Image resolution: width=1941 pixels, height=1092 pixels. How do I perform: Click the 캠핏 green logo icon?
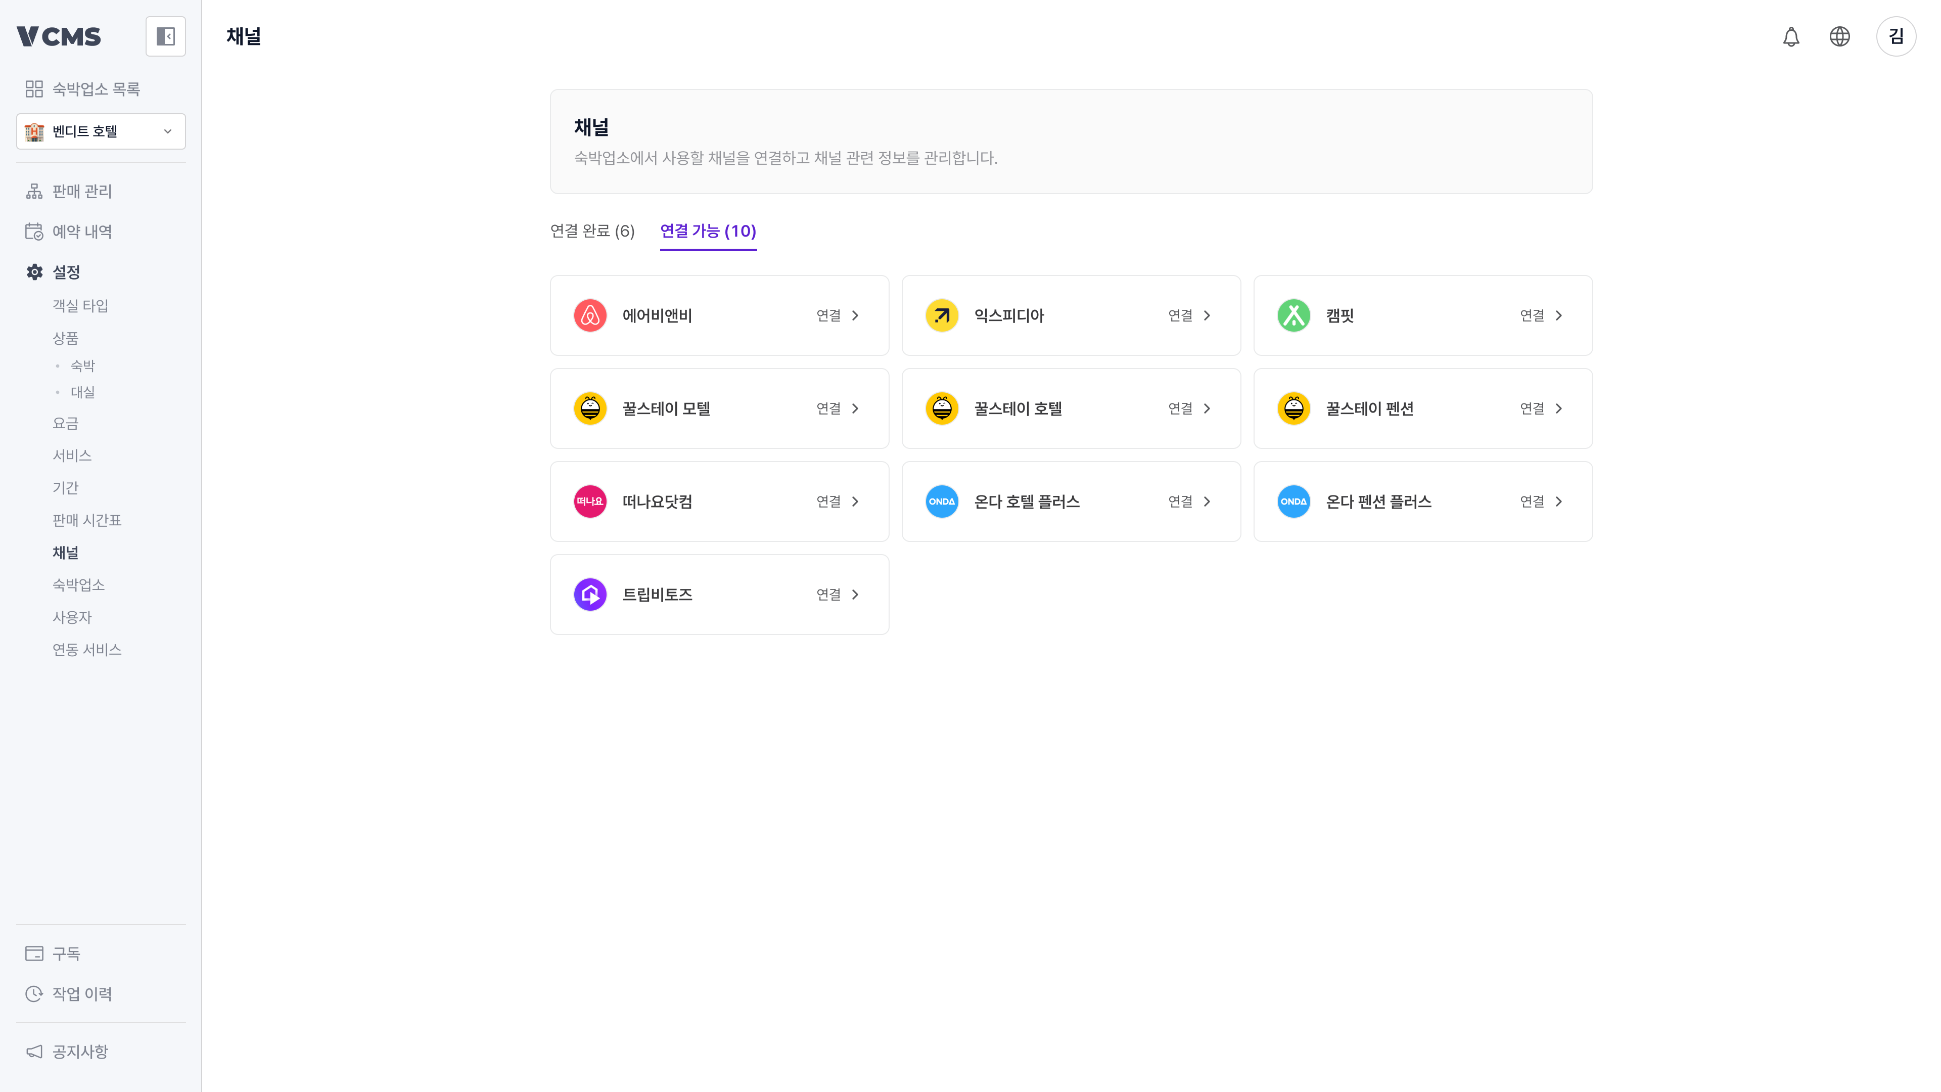tap(1294, 316)
